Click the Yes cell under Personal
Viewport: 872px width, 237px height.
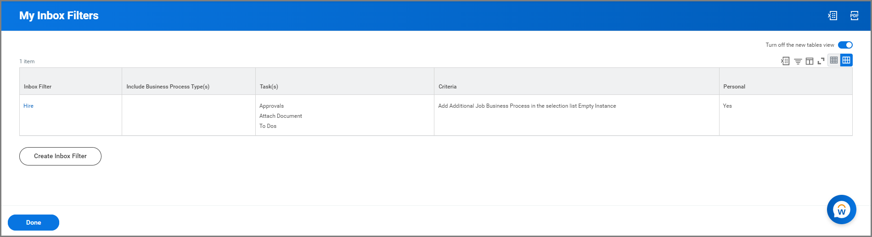click(x=727, y=106)
